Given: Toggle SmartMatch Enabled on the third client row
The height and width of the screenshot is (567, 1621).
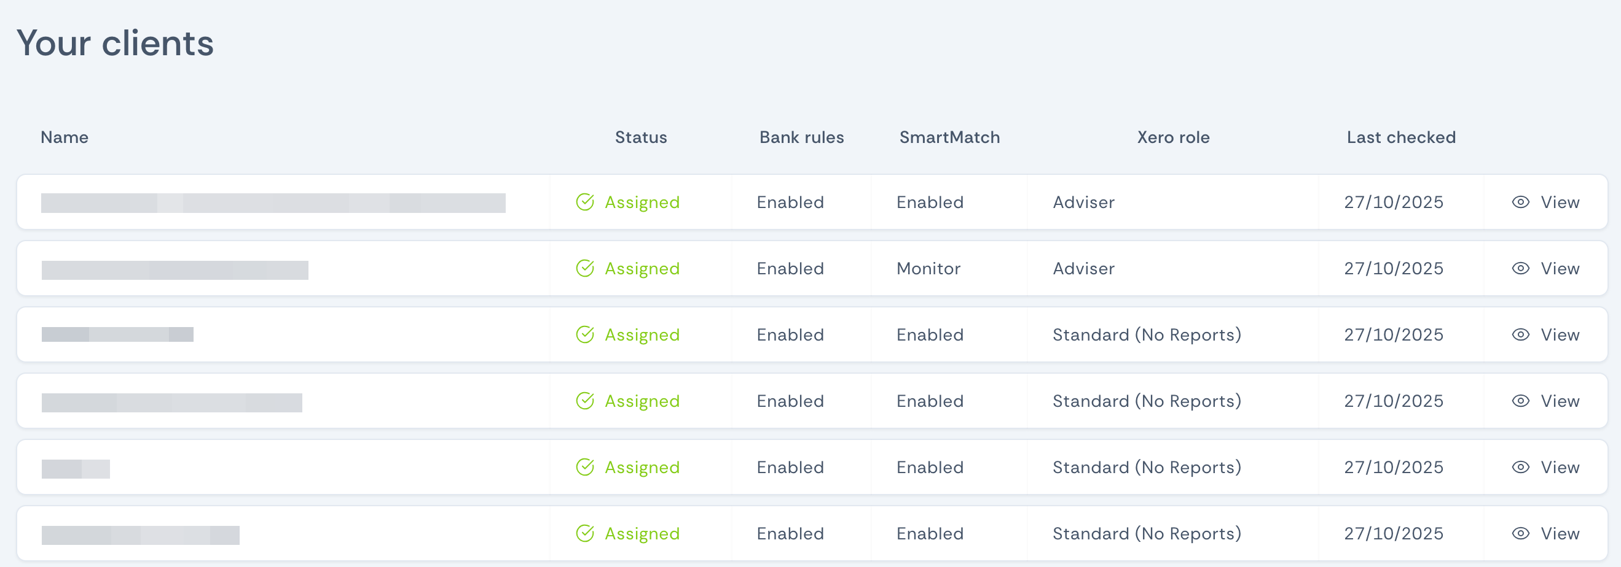Looking at the screenshot, I should point(930,334).
